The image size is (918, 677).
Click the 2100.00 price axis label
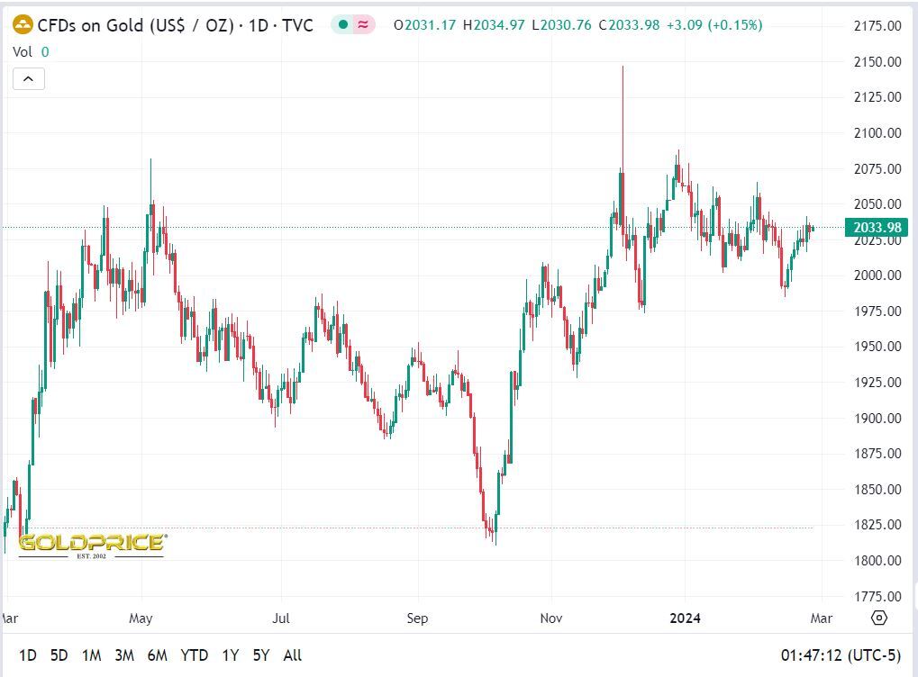877,133
